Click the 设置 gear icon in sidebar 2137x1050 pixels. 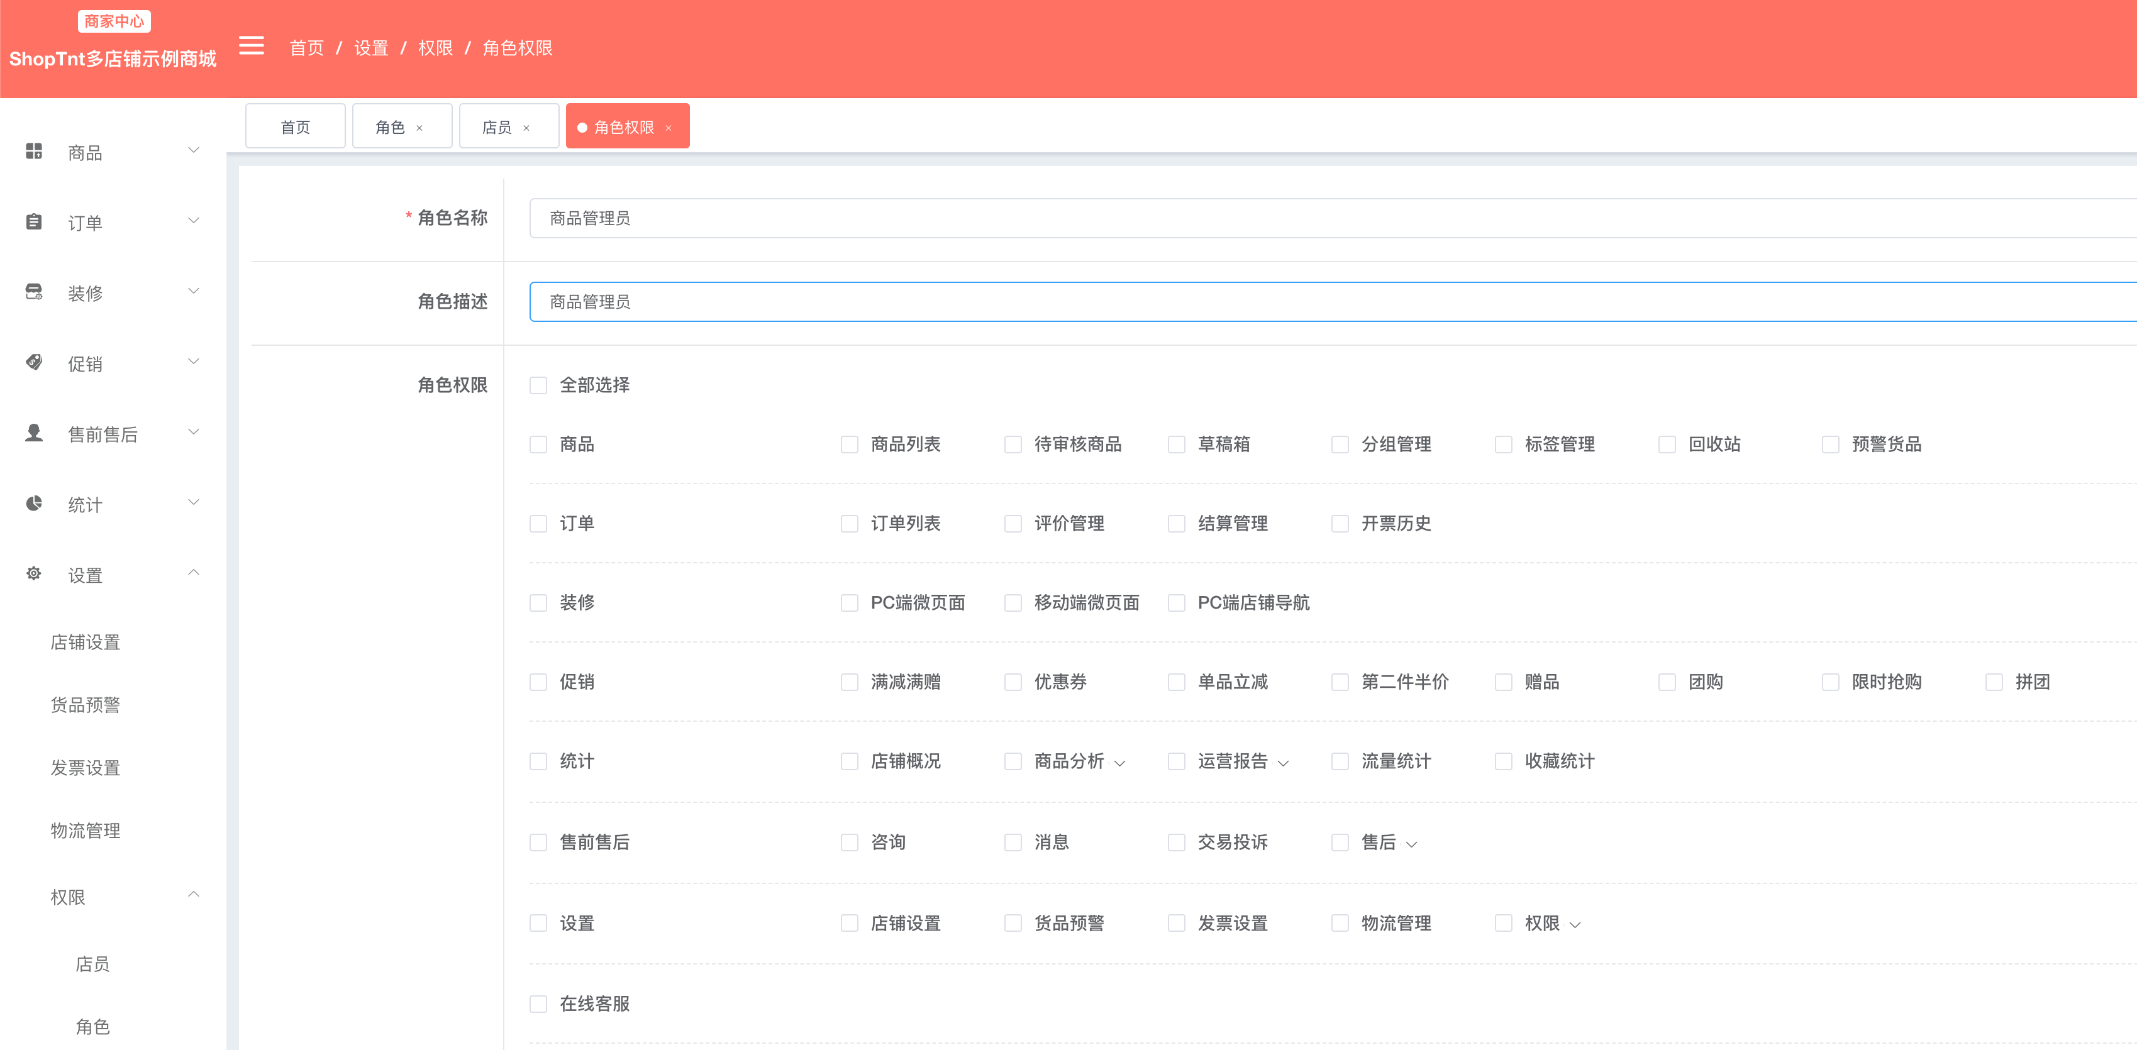point(34,574)
